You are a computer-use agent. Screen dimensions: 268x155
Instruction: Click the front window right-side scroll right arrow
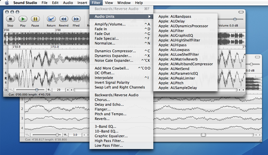click(x=243, y=90)
